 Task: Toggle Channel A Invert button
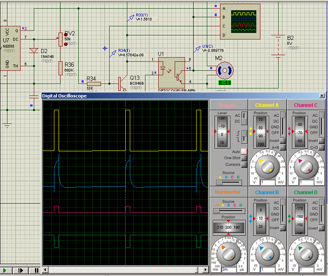click(x=282, y=141)
